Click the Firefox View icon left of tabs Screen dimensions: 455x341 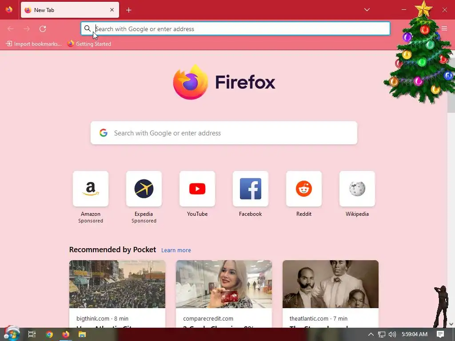(x=9, y=10)
